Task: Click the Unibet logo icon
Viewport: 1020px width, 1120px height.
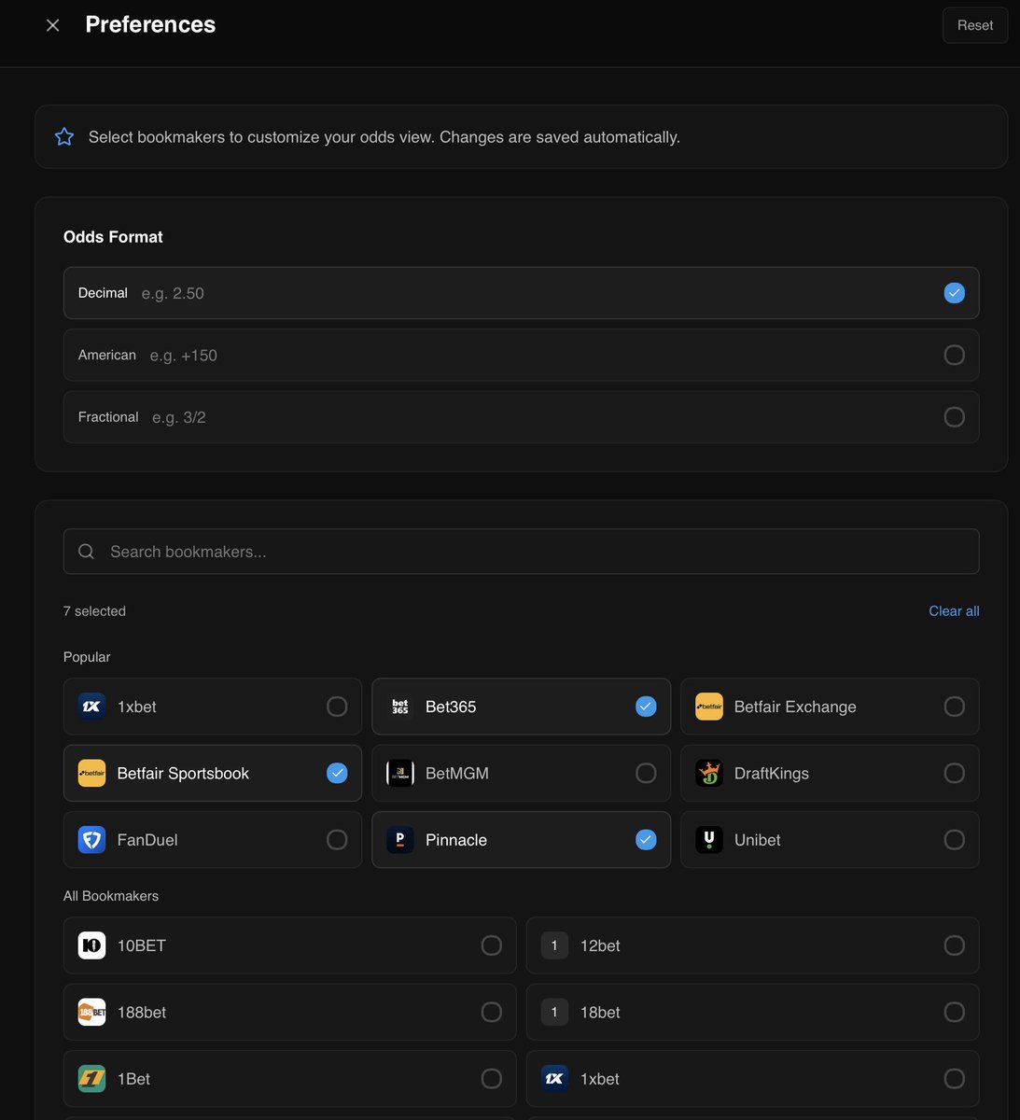Action: pyautogui.click(x=709, y=840)
